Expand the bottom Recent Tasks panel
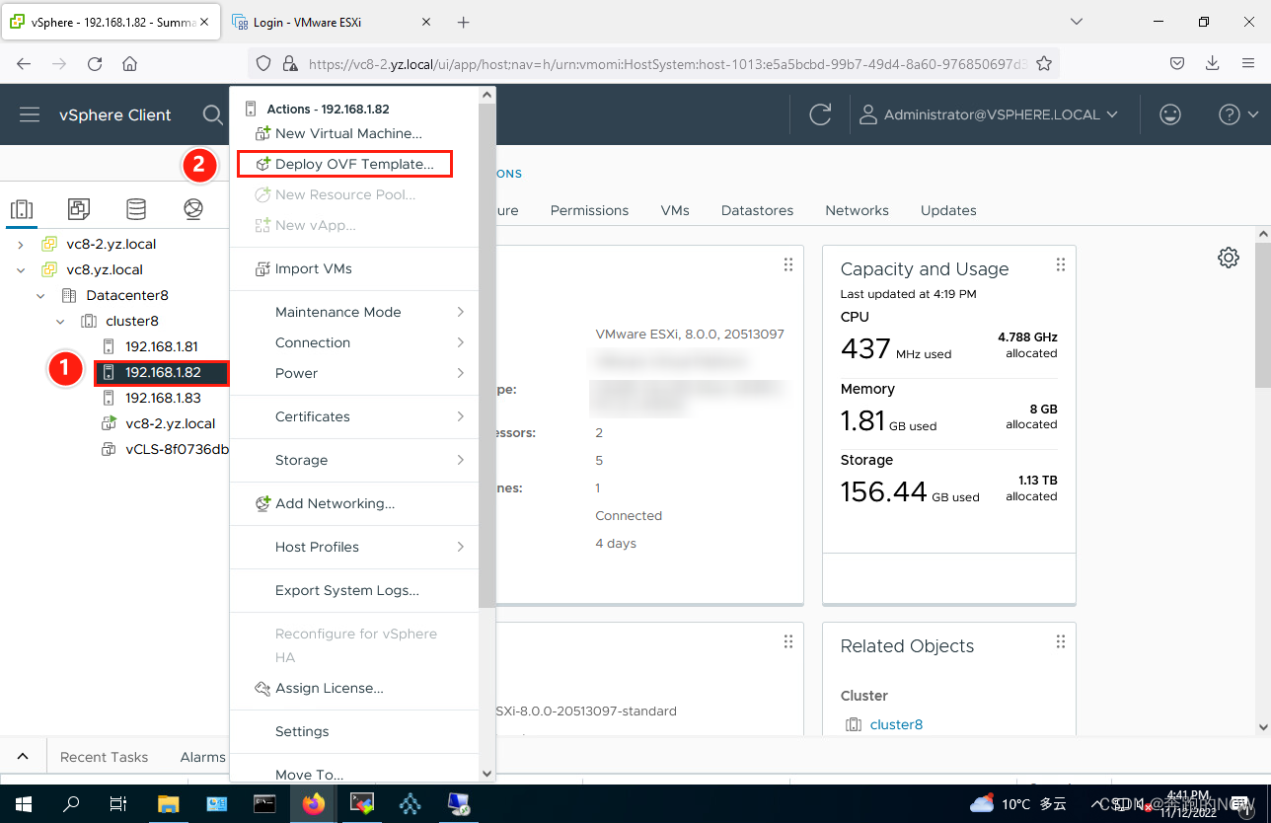Image resolution: width=1271 pixels, height=823 pixels. (22, 756)
